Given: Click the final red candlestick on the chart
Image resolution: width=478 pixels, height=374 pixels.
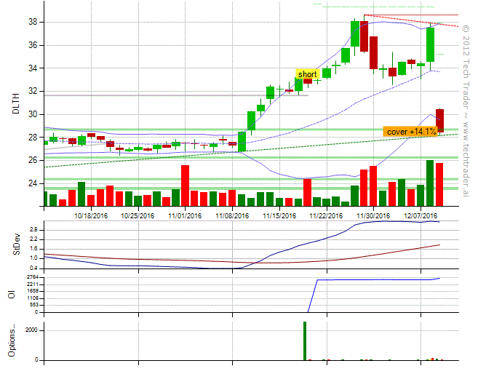Looking at the screenshot, I should pyautogui.click(x=440, y=120).
